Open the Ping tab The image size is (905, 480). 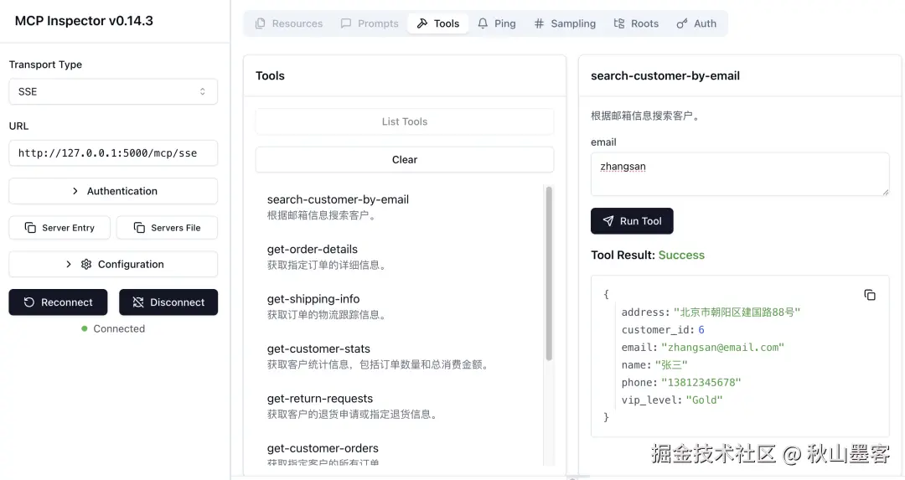[x=496, y=23]
